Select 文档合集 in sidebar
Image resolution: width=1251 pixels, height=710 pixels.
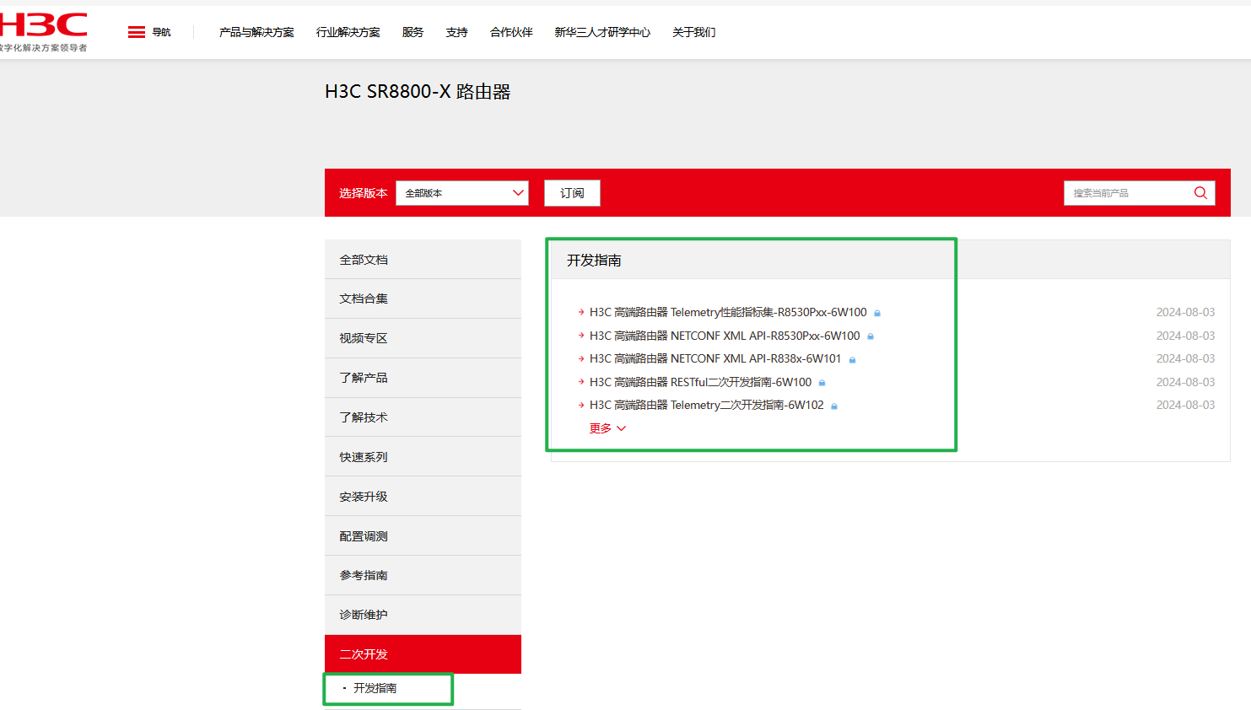(x=423, y=299)
